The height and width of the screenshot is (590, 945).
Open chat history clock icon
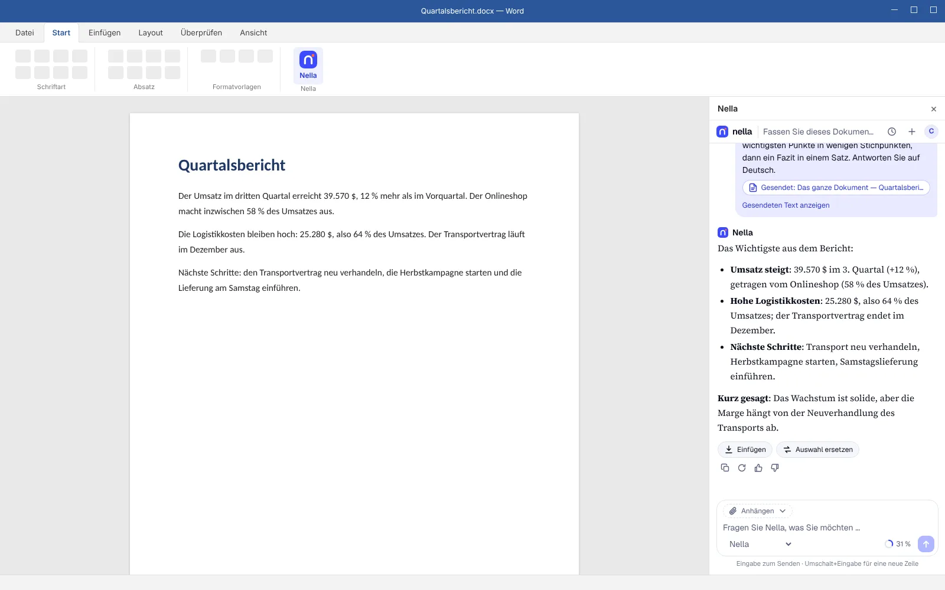(x=892, y=132)
